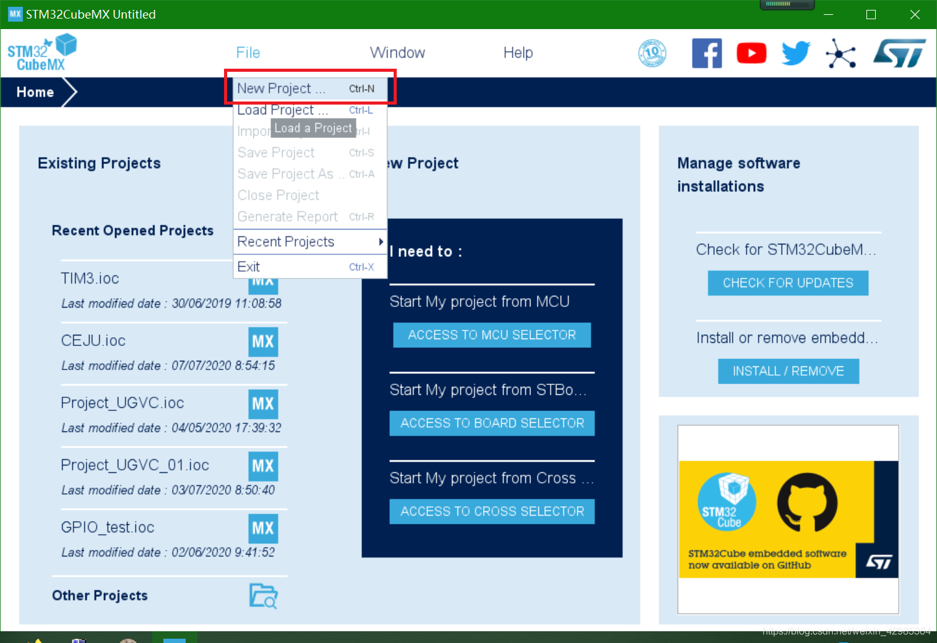Click ACCESS TO BOARD SELECTOR button
The height and width of the screenshot is (643, 937).
point(492,423)
